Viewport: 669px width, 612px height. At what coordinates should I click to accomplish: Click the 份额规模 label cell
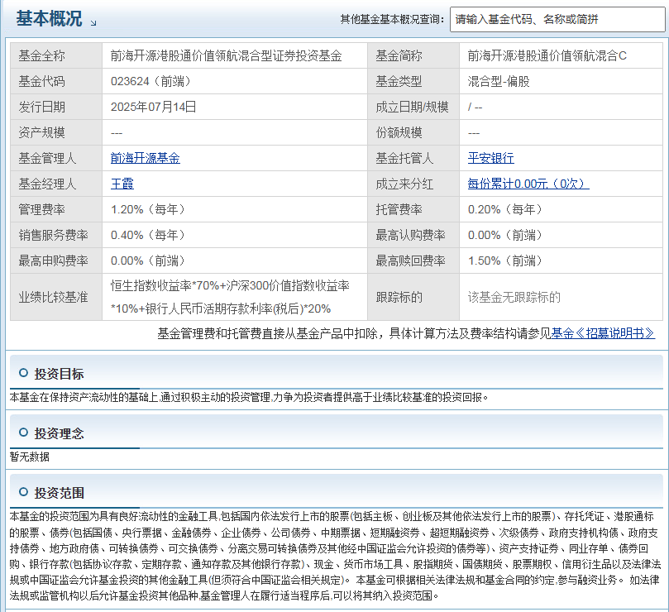click(413, 132)
